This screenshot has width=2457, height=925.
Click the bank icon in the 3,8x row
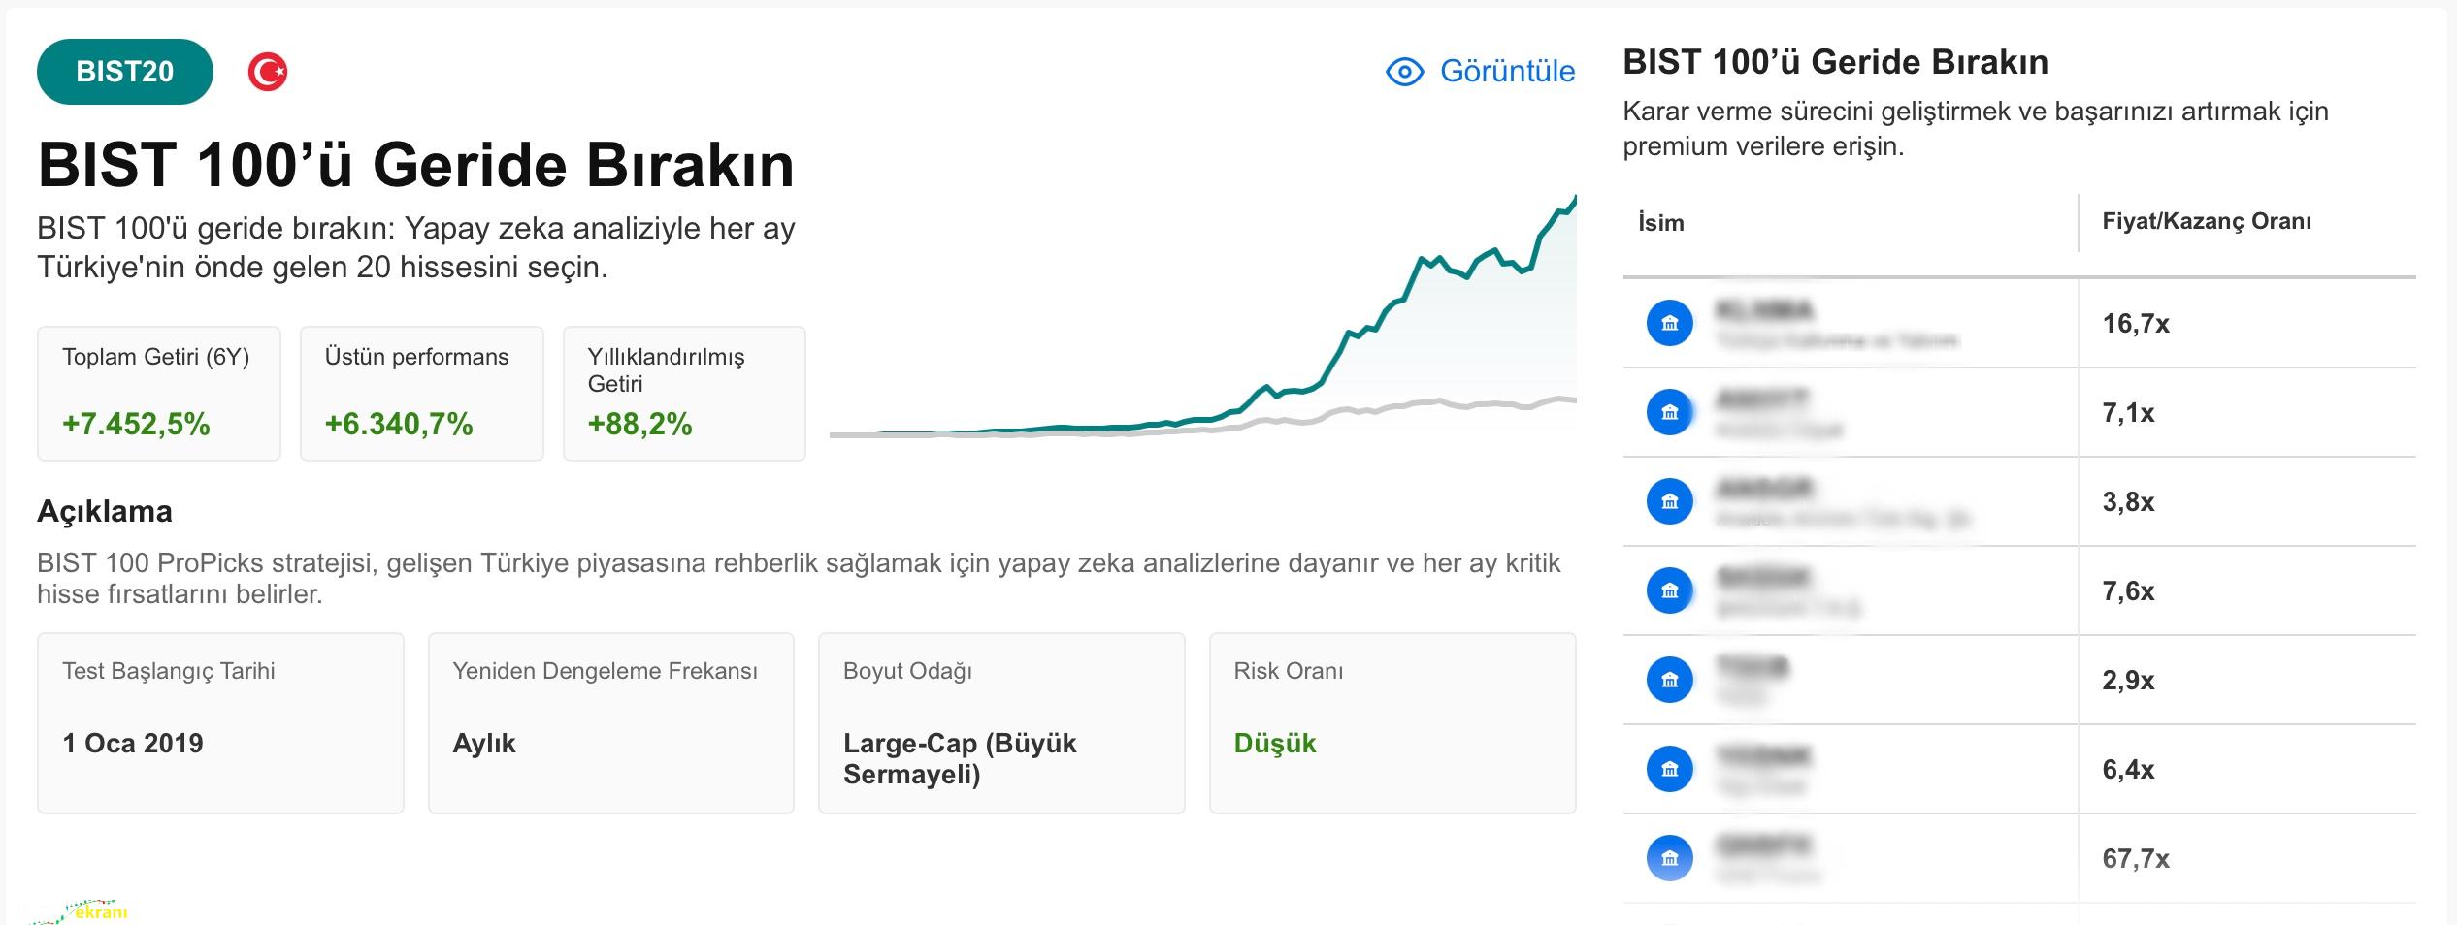(1669, 502)
